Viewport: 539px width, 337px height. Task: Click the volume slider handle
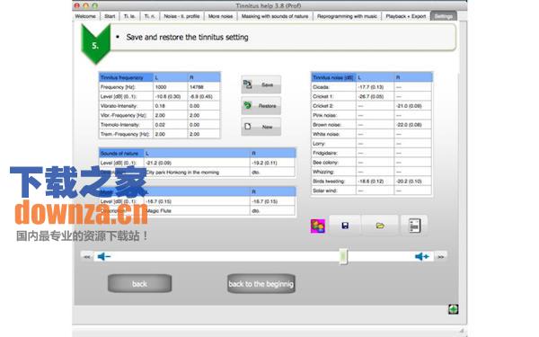pyautogui.click(x=343, y=256)
